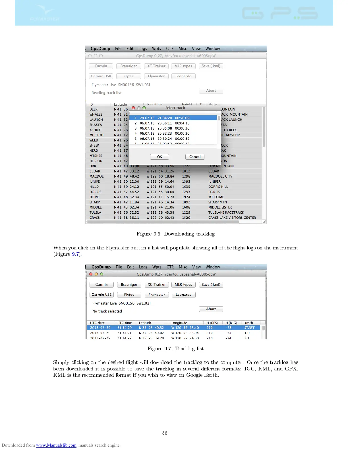Select GRASS waypoint row
348x450 pixels.
coord(174,218)
